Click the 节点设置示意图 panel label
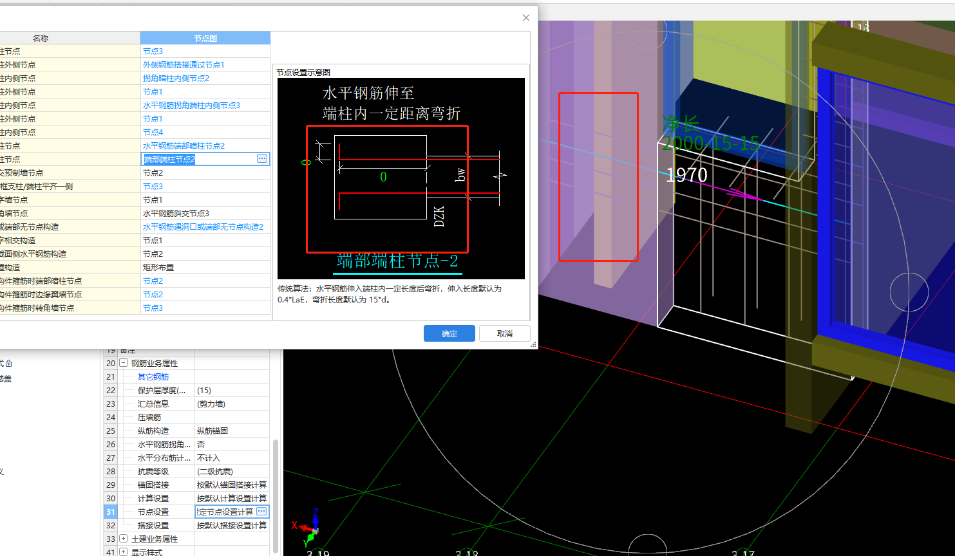Viewport: 955px width, 556px height. (x=303, y=73)
